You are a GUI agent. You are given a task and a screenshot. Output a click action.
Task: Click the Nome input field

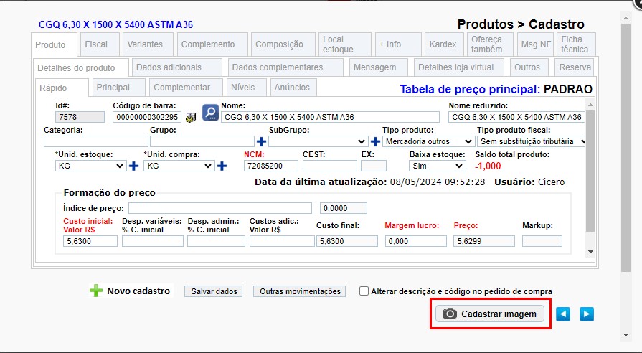(331, 117)
